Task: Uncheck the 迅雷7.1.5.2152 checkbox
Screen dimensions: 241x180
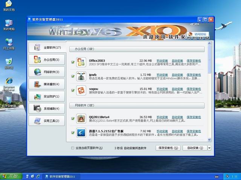Action: 73,133
